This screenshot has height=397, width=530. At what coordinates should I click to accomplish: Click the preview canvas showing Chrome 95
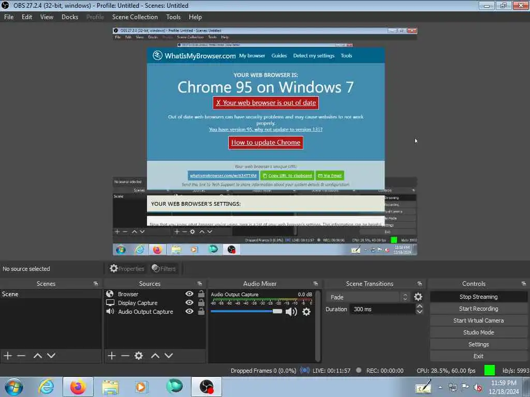[x=264, y=141]
